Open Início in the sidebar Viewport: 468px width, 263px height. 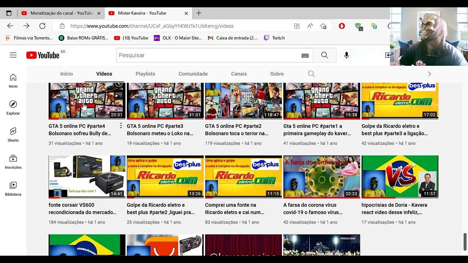click(x=13, y=81)
